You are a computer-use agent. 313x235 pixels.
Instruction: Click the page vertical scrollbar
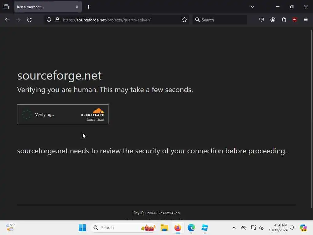click(x=311, y=119)
